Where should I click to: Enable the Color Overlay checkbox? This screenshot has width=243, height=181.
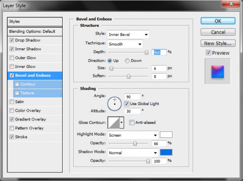[12, 111]
